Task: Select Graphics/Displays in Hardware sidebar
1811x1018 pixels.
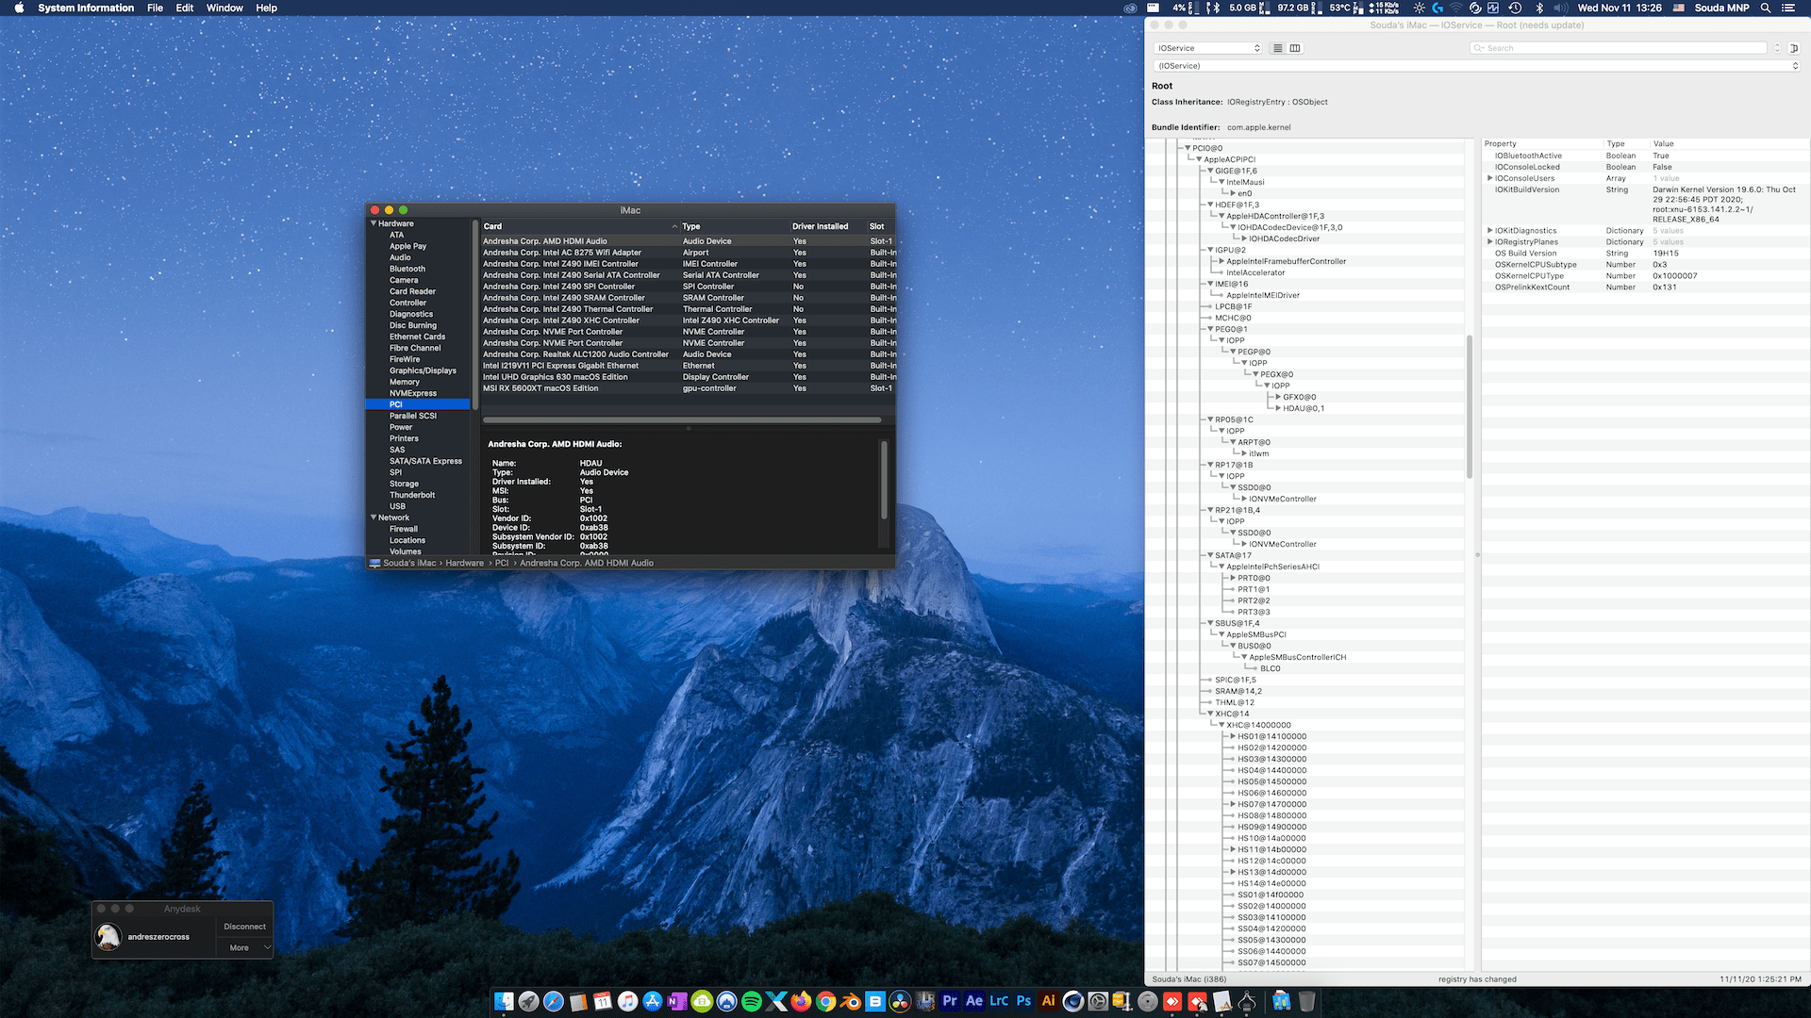Action: 423,370
